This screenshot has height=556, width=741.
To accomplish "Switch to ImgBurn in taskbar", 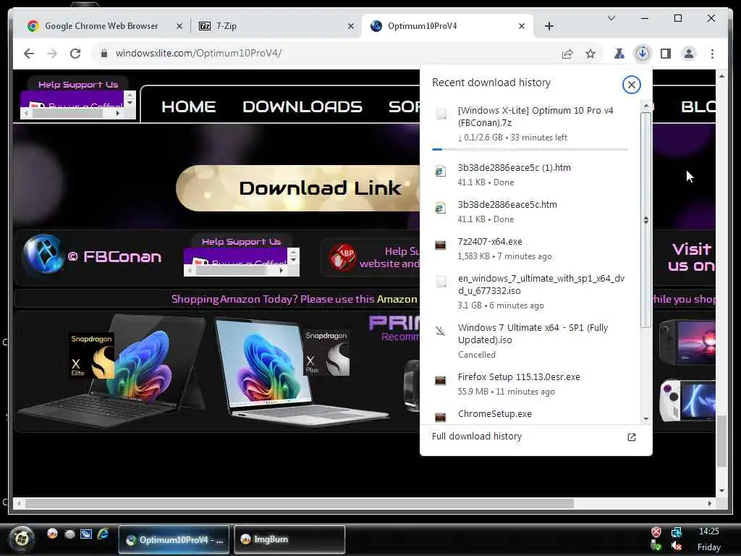I will [289, 539].
